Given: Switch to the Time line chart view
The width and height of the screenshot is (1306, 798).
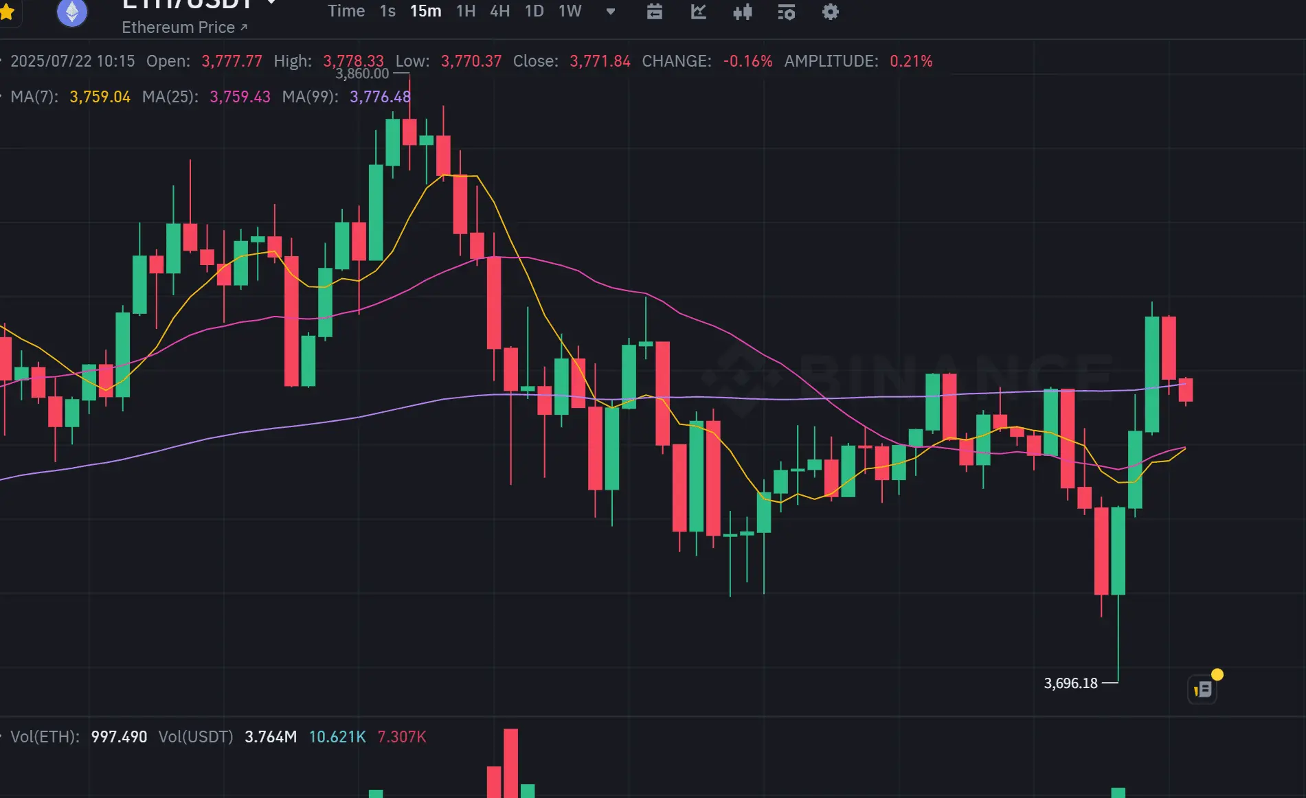Looking at the screenshot, I should click(x=346, y=11).
